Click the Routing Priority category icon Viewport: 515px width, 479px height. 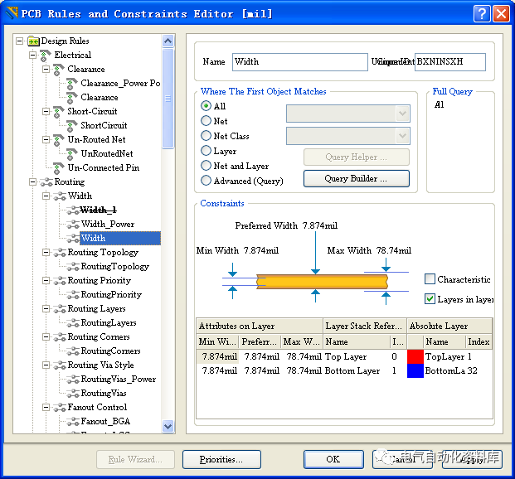60,281
